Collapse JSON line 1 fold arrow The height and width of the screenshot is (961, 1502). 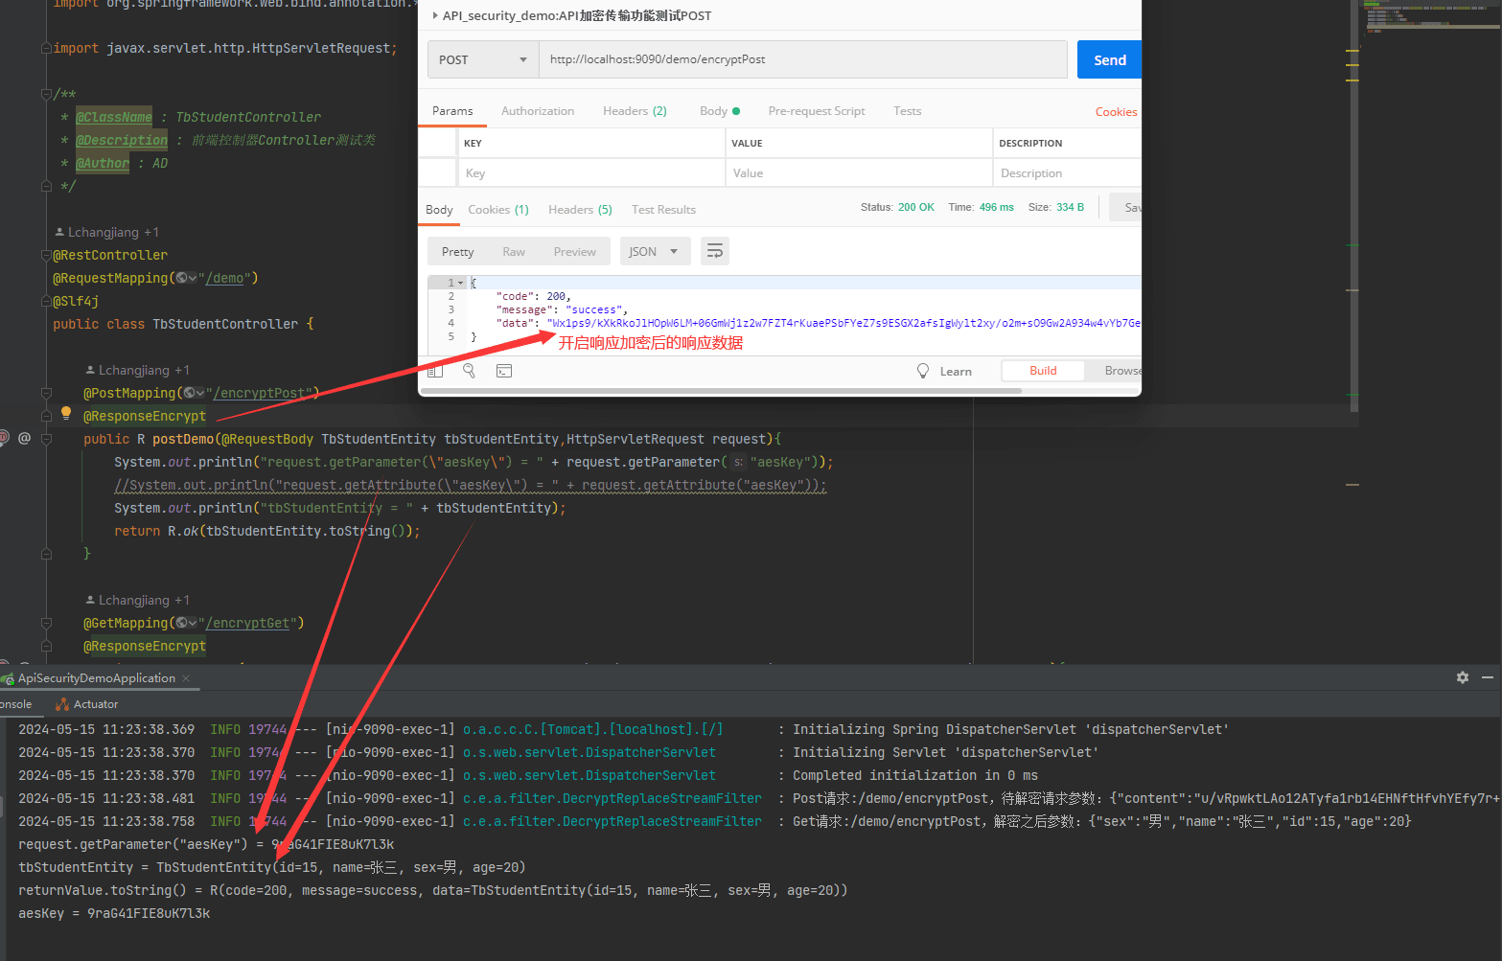coord(461,283)
